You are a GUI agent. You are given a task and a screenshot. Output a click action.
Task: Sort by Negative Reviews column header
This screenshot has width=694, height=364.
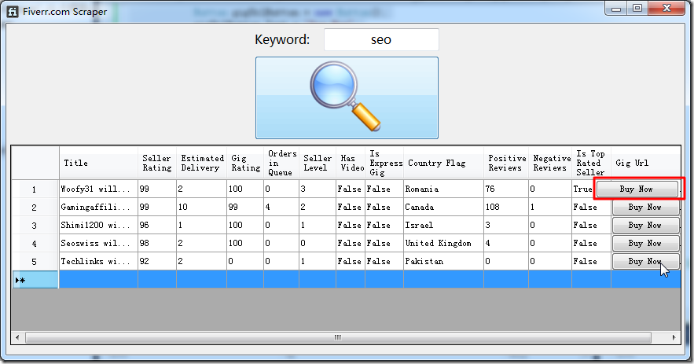[x=550, y=163]
